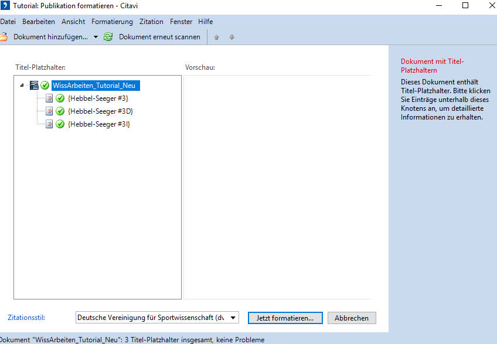Select the {Hebbel-Seeger #3D} placeholder
This screenshot has width=497, height=344.
pos(100,111)
